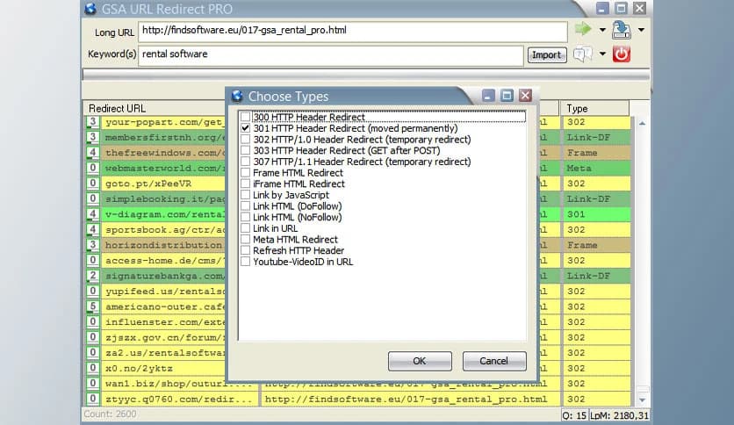Check 303 HTTP Header Redirect (GET after POST)
The width and height of the screenshot is (734, 425).
click(x=245, y=150)
